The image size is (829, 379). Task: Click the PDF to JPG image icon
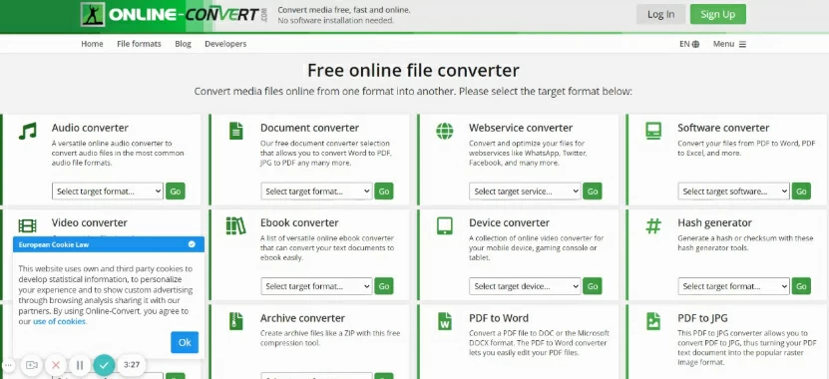(x=653, y=321)
